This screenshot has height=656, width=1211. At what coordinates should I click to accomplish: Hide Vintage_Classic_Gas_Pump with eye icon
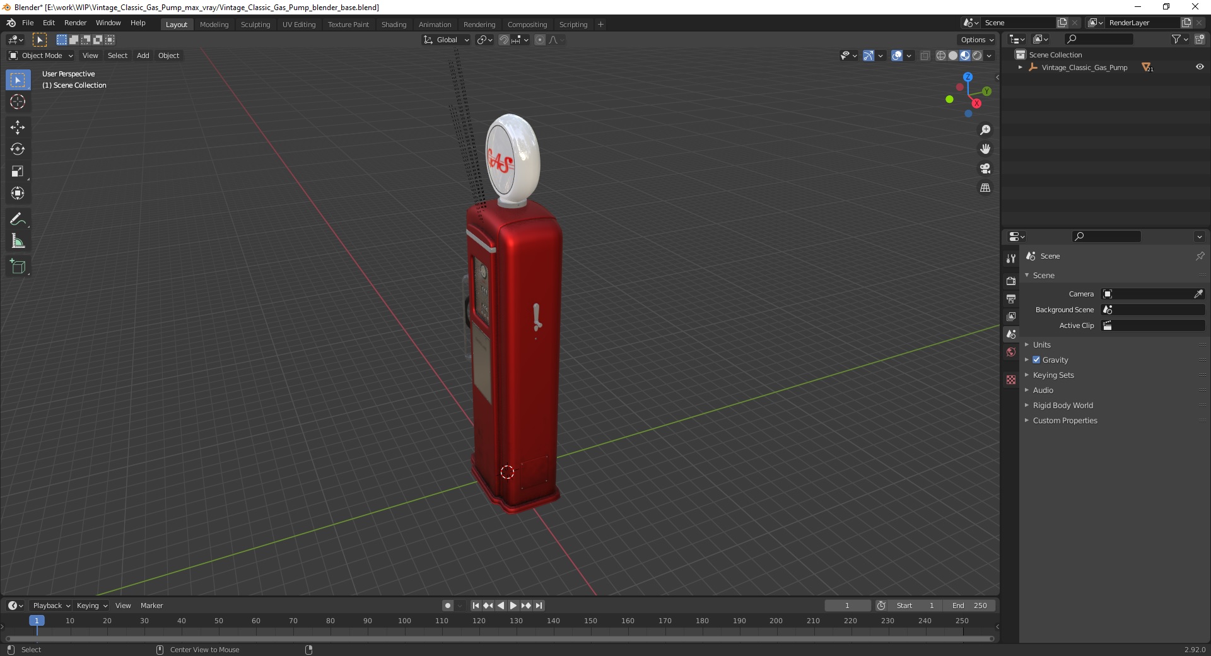1200,67
